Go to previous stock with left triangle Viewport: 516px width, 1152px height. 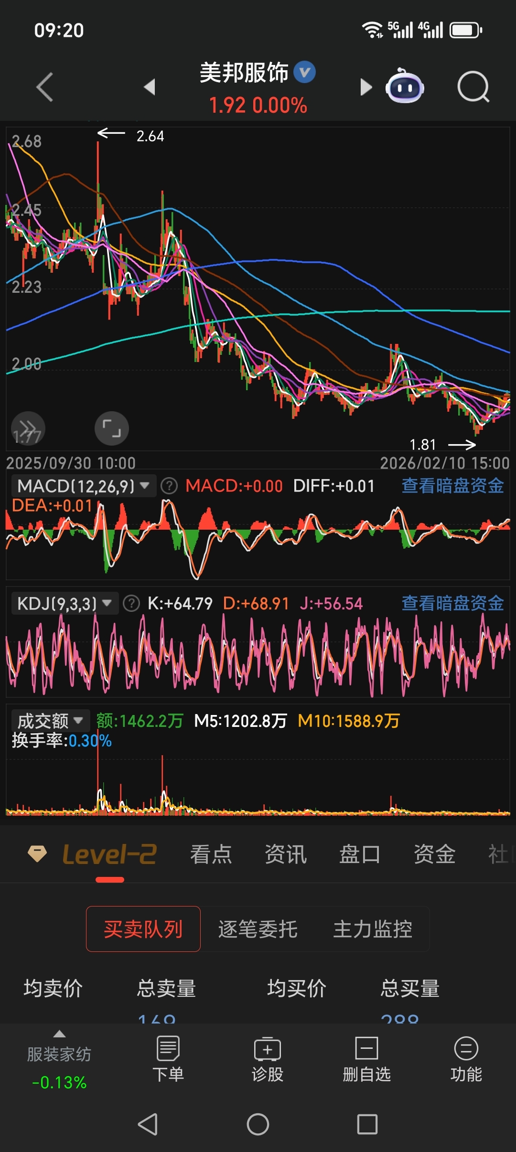[150, 87]
